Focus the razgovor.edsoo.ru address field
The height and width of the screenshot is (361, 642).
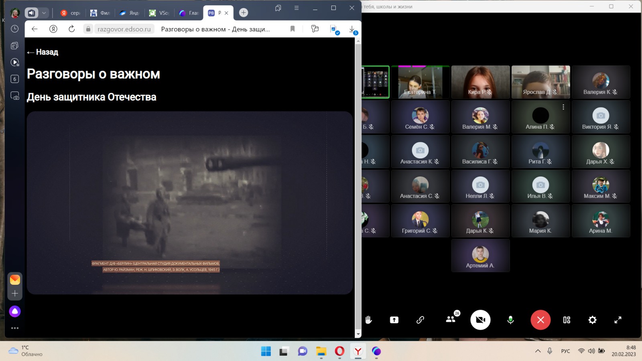tap(124, 29)
